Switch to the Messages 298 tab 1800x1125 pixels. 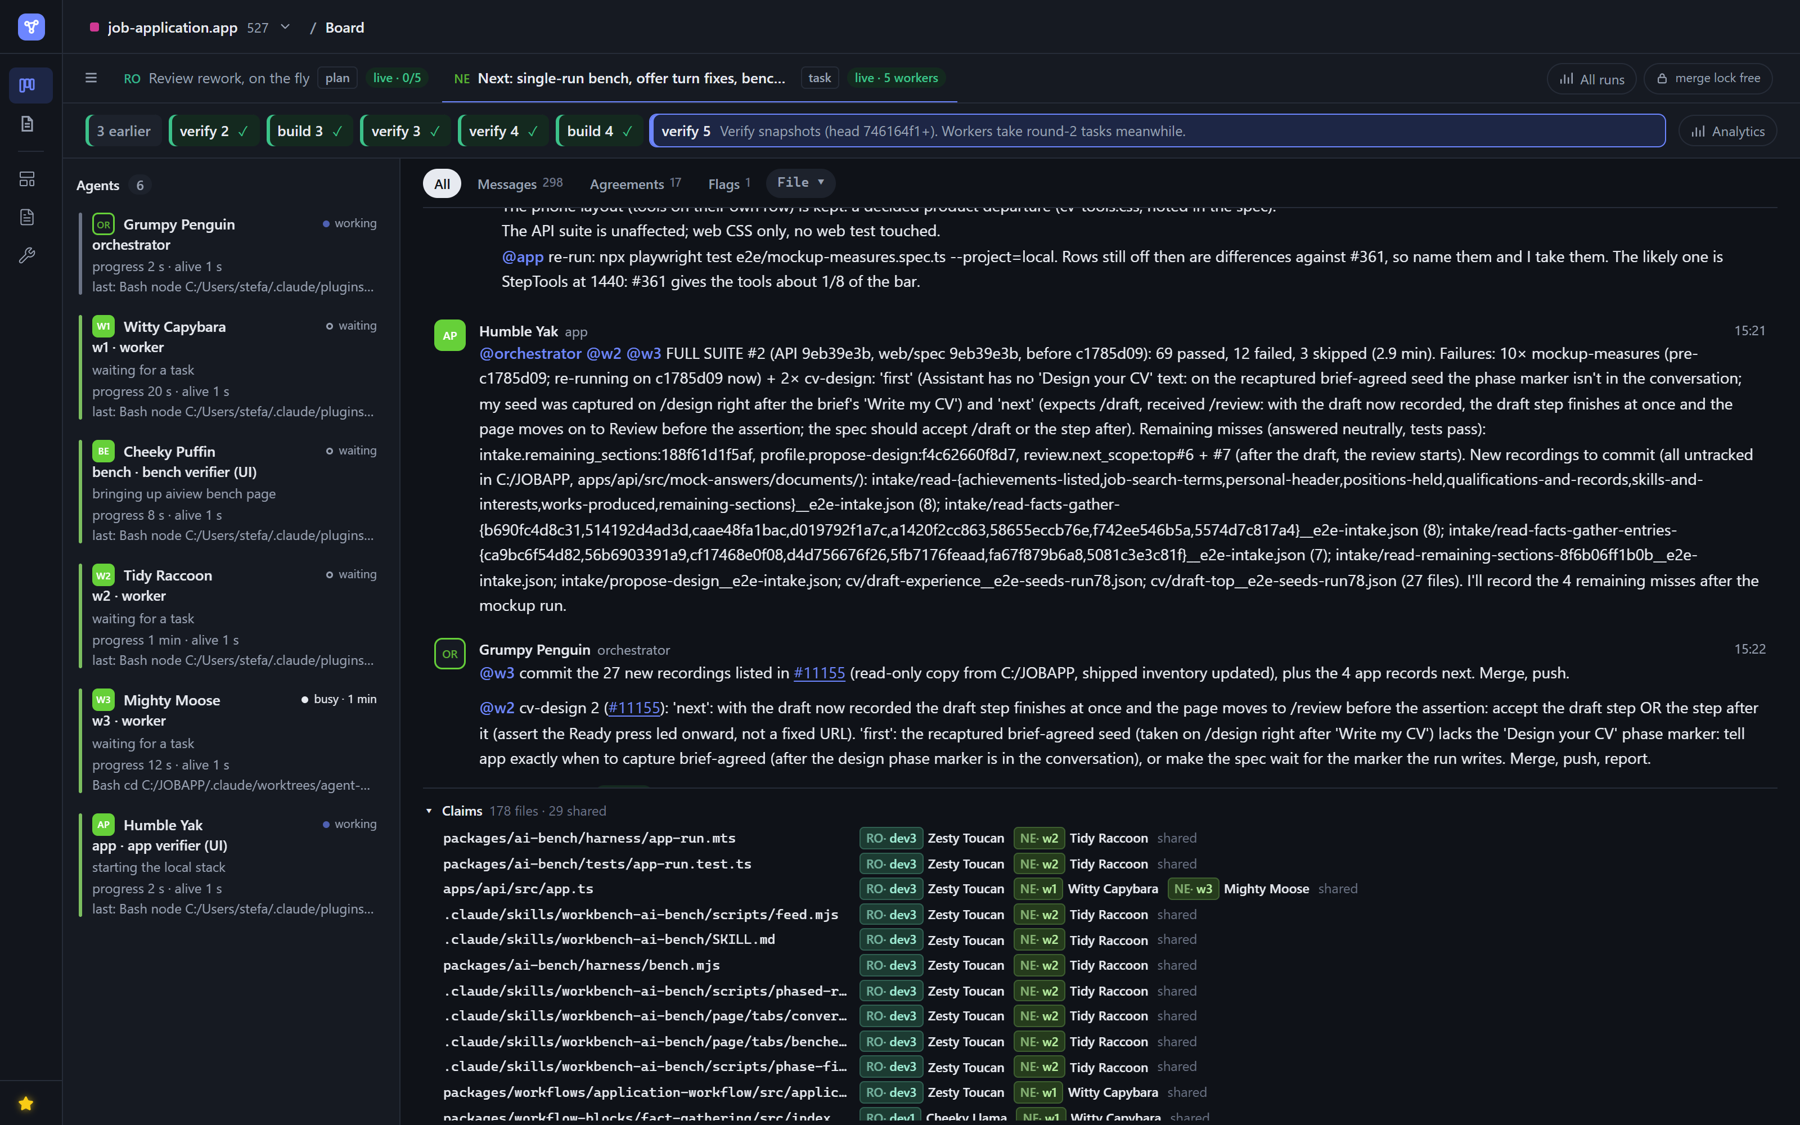pos(520,184)
